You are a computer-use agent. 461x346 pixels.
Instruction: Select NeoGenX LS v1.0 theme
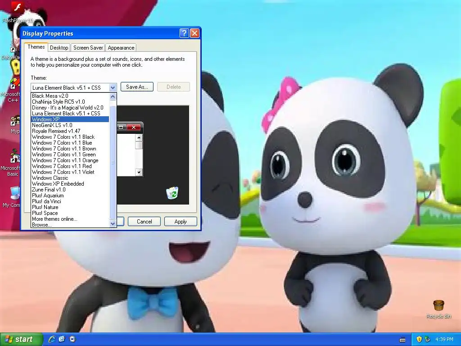(70, 125)
